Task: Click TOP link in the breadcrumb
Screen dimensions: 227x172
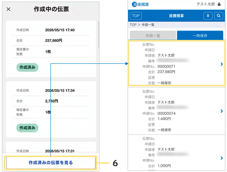Action: (x=133, y=25)
